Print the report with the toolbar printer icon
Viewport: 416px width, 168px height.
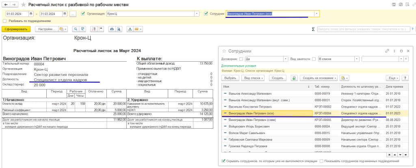[x=112, y=29]
